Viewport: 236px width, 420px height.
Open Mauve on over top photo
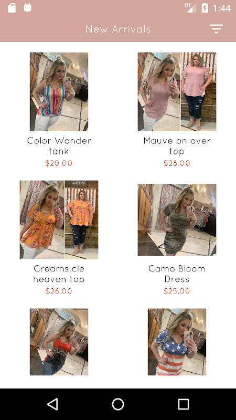tap(177, 92)
